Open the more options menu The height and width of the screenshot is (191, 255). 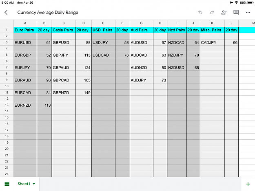click(248, 12)
